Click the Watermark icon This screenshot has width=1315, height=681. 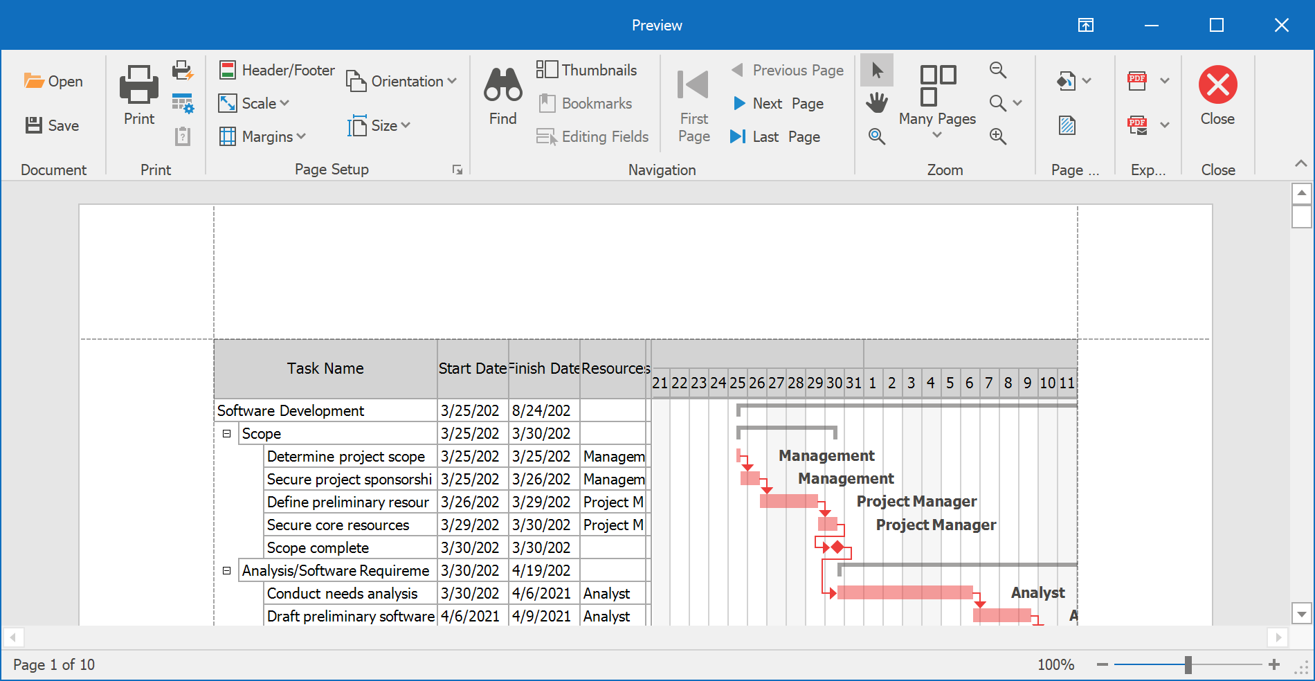[x=1067, y=125]
